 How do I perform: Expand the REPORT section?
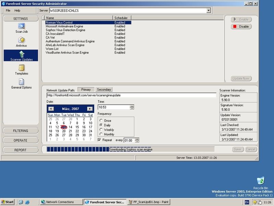(x=21, y=150)
